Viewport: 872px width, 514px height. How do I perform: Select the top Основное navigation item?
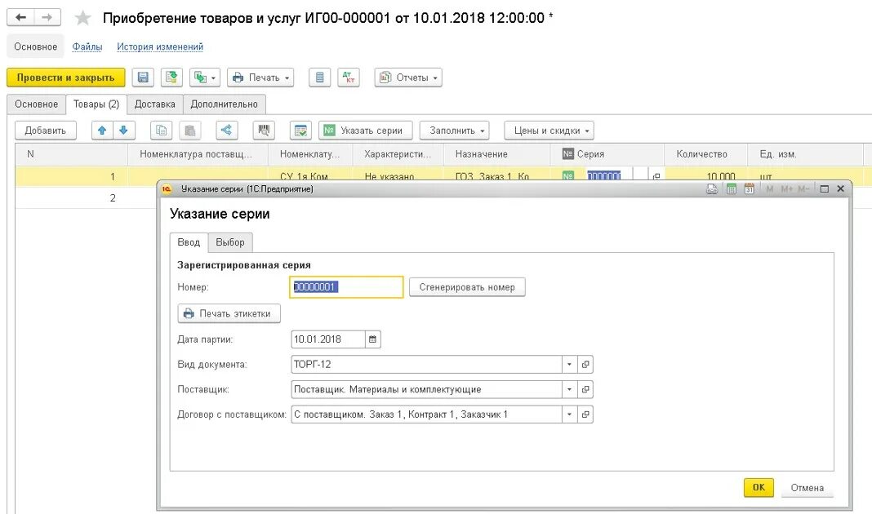[36, 47]
